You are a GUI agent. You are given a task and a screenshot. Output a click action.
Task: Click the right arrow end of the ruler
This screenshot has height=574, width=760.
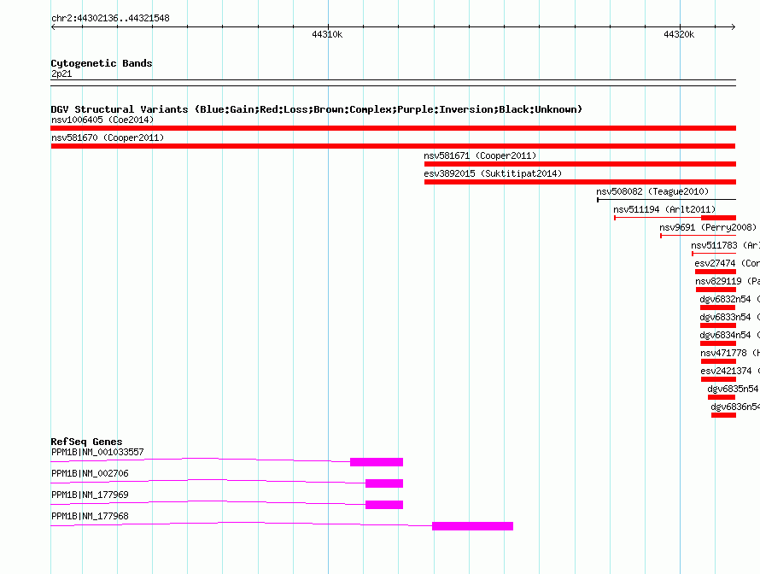pos(734,27)
